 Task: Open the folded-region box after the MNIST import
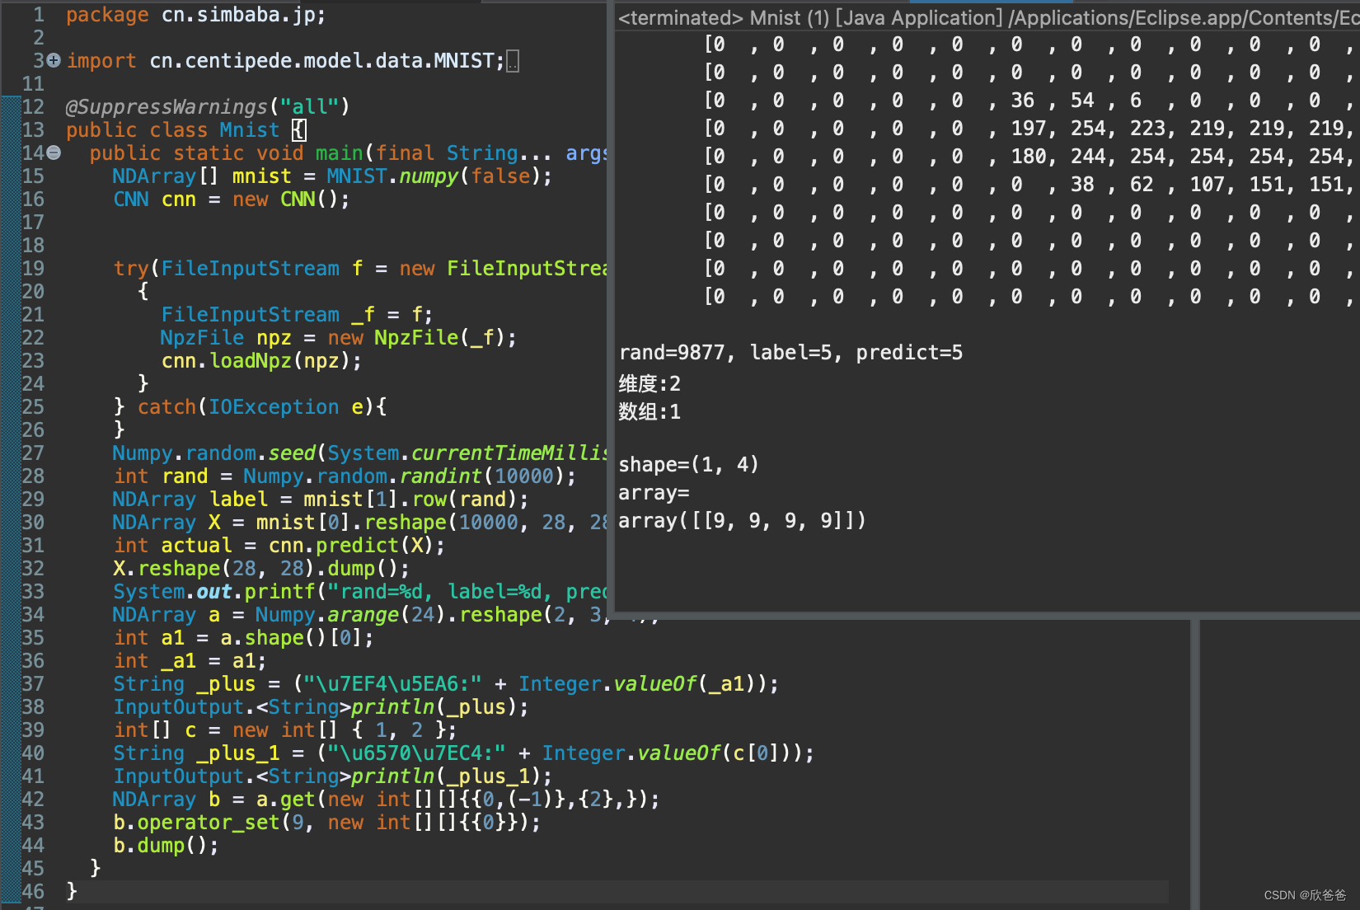click(x=513, y=61)
